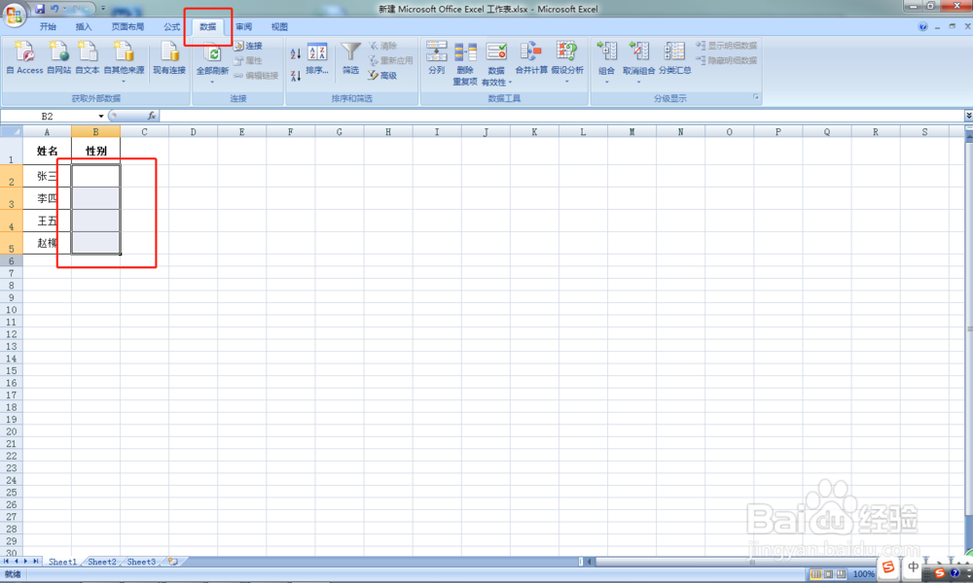
Task: Switch to Page Layout view in status bar
Action: 828,574
